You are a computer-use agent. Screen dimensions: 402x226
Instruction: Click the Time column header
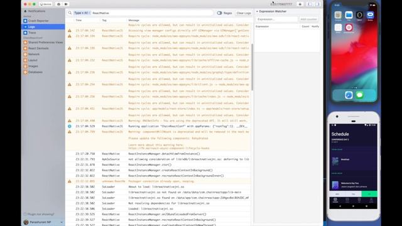[79, 20]
